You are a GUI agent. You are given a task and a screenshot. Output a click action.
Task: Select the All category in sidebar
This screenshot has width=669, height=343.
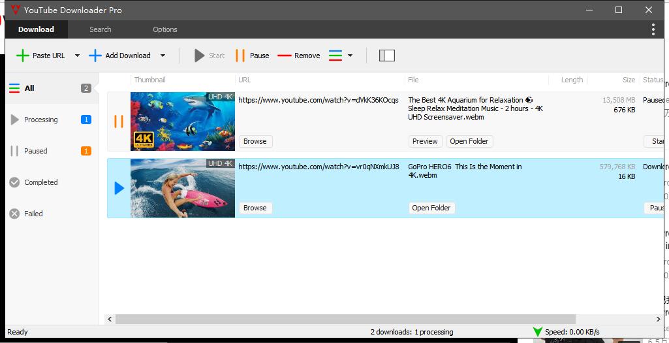pyautogui.click(x=50, y=88)
